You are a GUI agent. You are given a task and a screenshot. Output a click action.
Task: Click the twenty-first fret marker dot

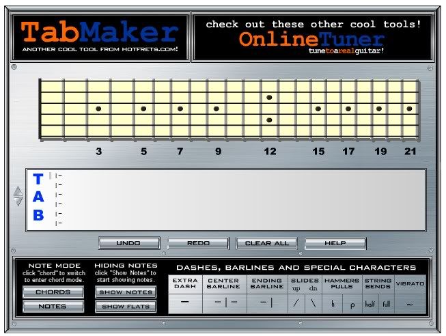pos(409,109)
